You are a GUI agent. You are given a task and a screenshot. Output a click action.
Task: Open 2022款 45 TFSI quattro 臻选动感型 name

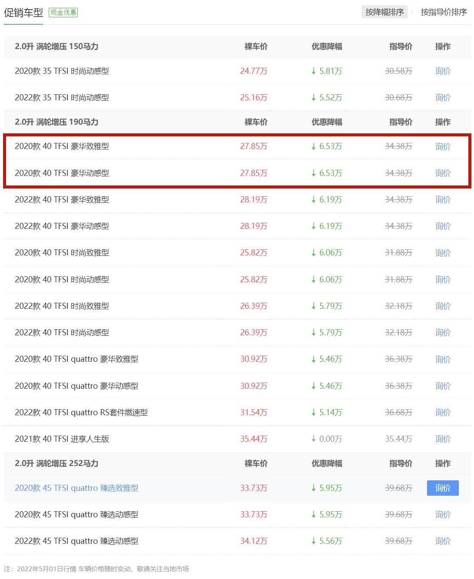tap(76, 541)
